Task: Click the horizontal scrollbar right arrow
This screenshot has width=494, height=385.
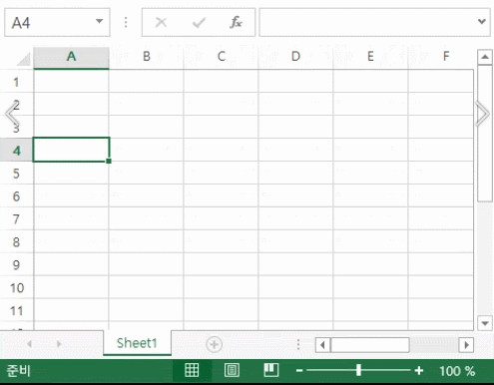Action: coord(466,345)
